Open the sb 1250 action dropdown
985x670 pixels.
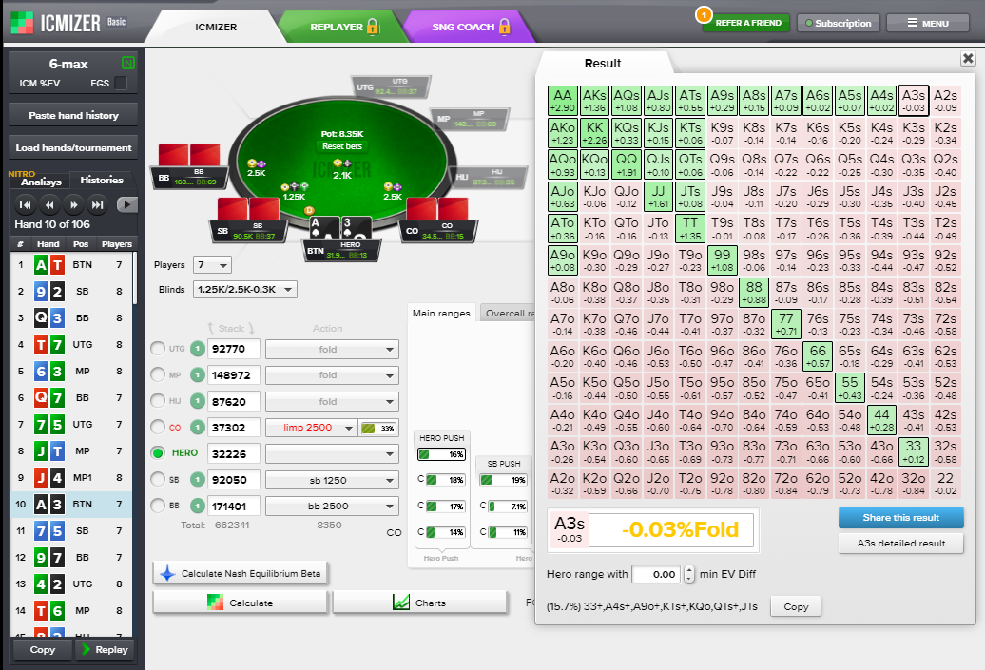333,480
